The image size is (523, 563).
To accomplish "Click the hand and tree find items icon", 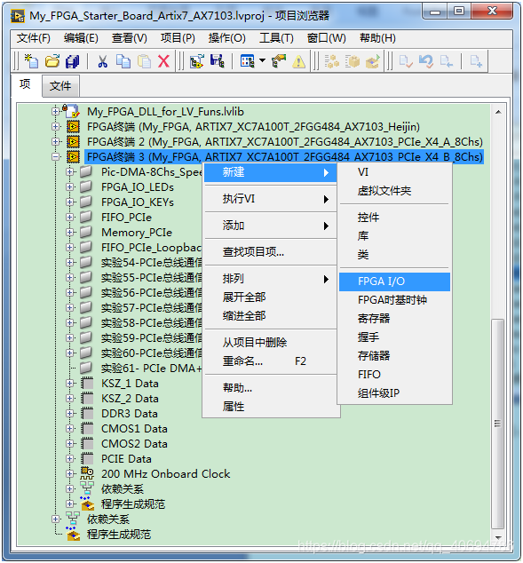I will (278, 61).
